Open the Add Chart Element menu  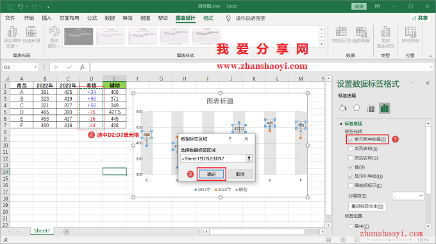tap(12, 37)
